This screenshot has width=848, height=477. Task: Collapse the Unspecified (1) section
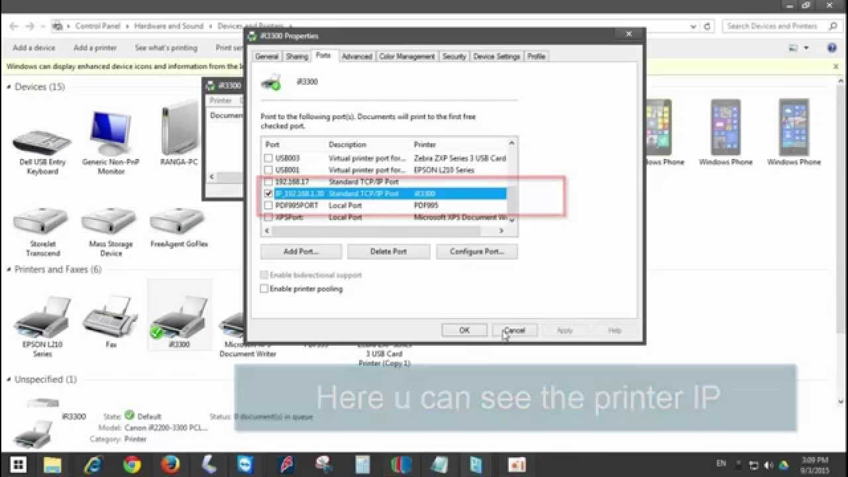click(8, 379)
